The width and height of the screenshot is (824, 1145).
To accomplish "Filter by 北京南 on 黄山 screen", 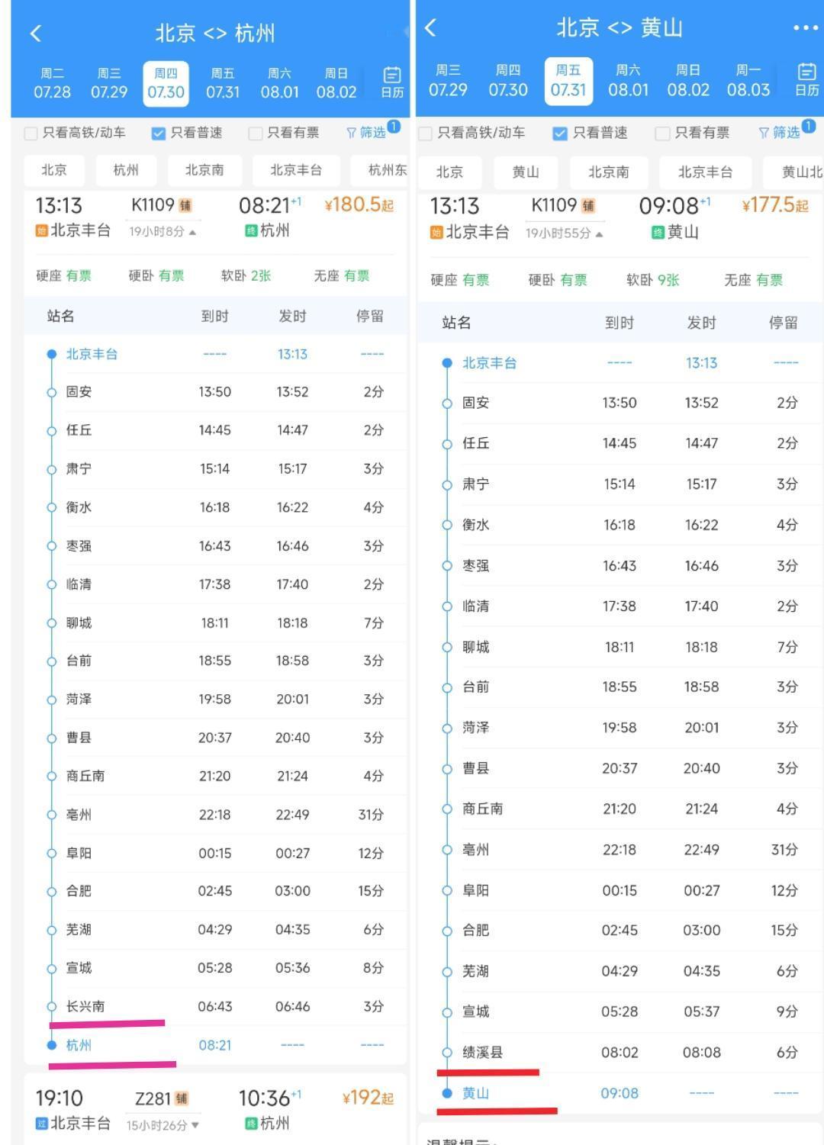I will [x=609, y=172].
